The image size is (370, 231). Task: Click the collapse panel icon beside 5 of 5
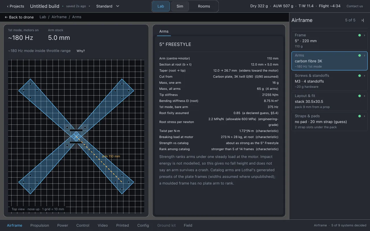(362, 20)
